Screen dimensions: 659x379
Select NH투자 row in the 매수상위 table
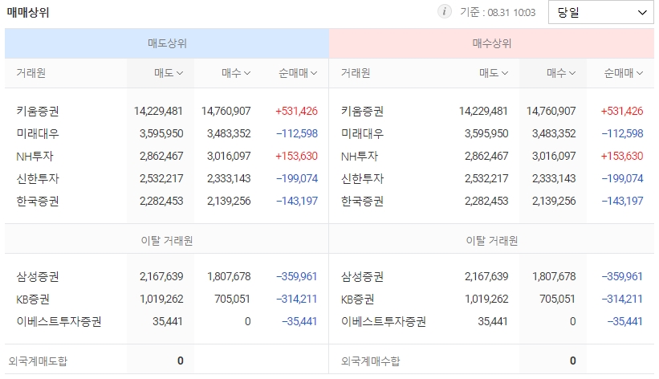click(x=492, y=156)
